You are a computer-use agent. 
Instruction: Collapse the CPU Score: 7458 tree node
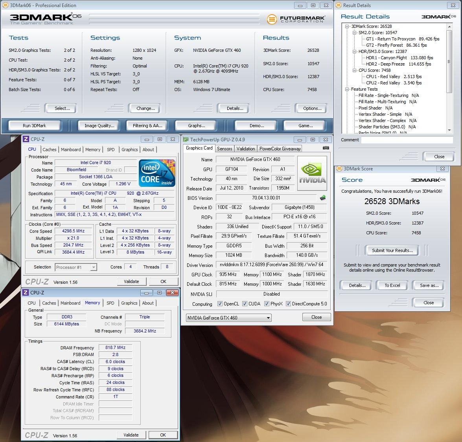(354, 70)
